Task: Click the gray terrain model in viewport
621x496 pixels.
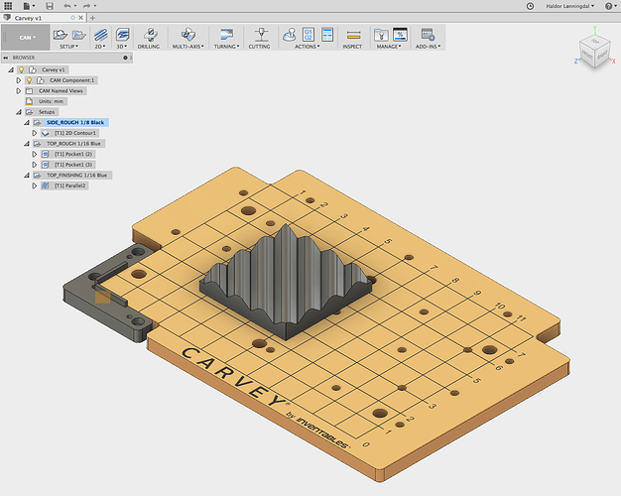Action: coord(287,284)
